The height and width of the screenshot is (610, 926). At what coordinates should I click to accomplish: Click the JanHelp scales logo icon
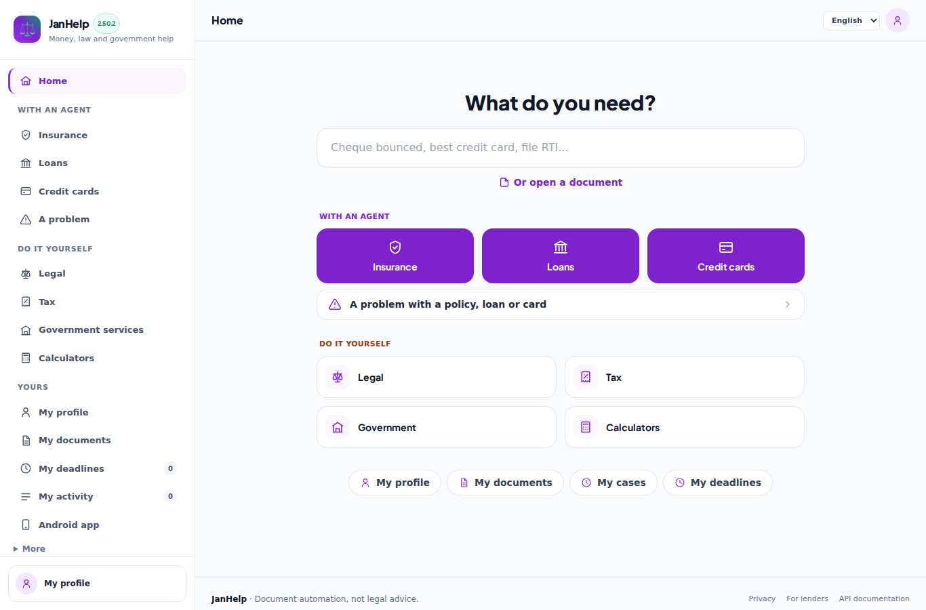pos(27,29)
